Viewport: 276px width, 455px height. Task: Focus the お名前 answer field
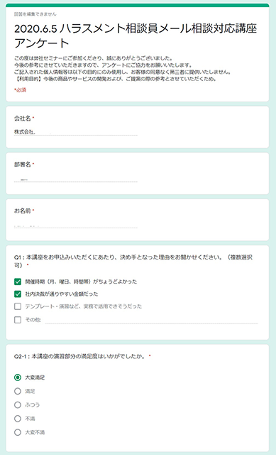[76, 225]
